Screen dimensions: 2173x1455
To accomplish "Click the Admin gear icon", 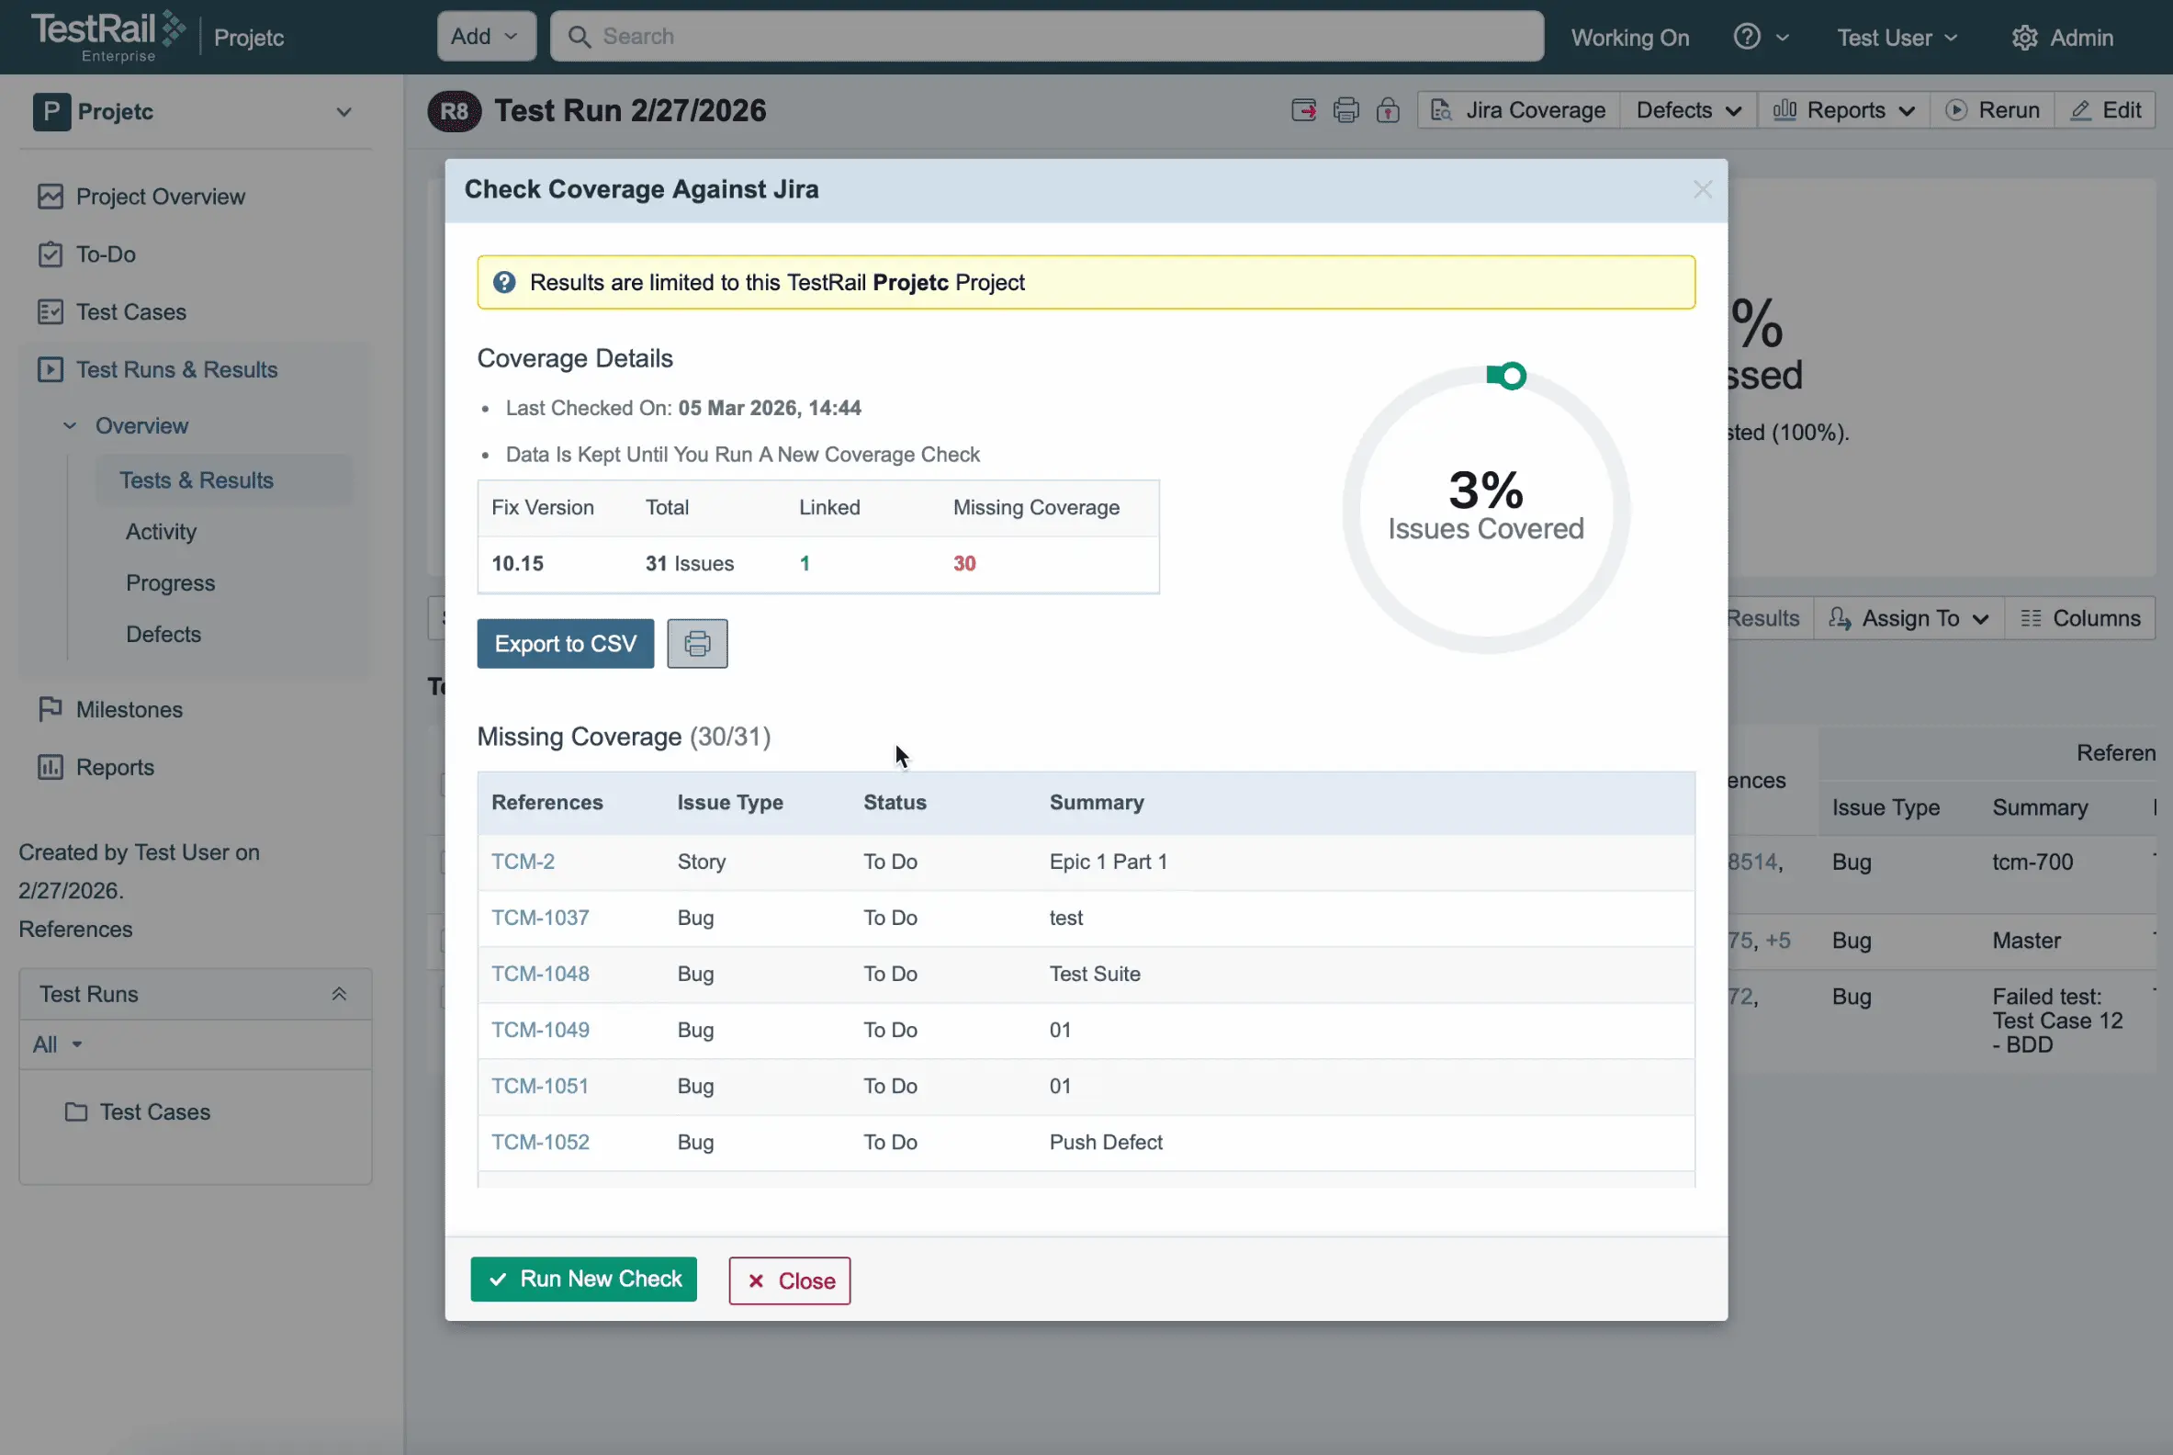I will 2023,37.
